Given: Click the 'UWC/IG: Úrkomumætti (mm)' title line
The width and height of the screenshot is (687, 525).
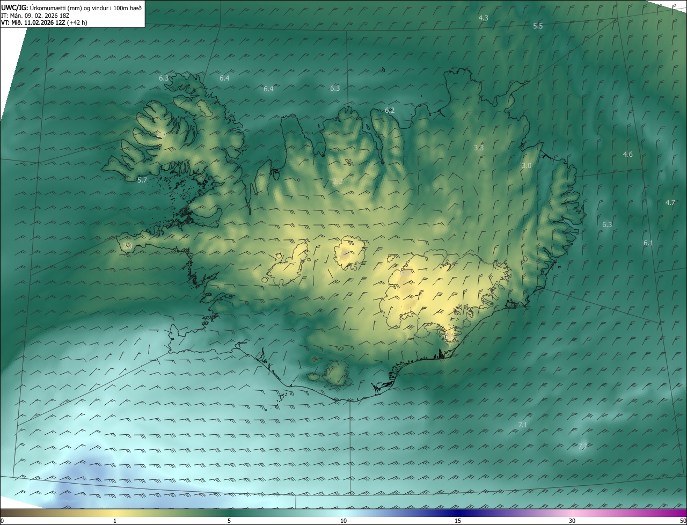Looking at the screenshot, I should [x=71, y=8].
